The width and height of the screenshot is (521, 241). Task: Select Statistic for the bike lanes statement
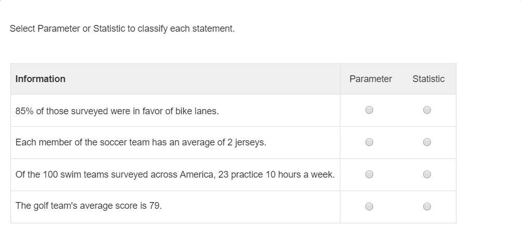(427, 110)
